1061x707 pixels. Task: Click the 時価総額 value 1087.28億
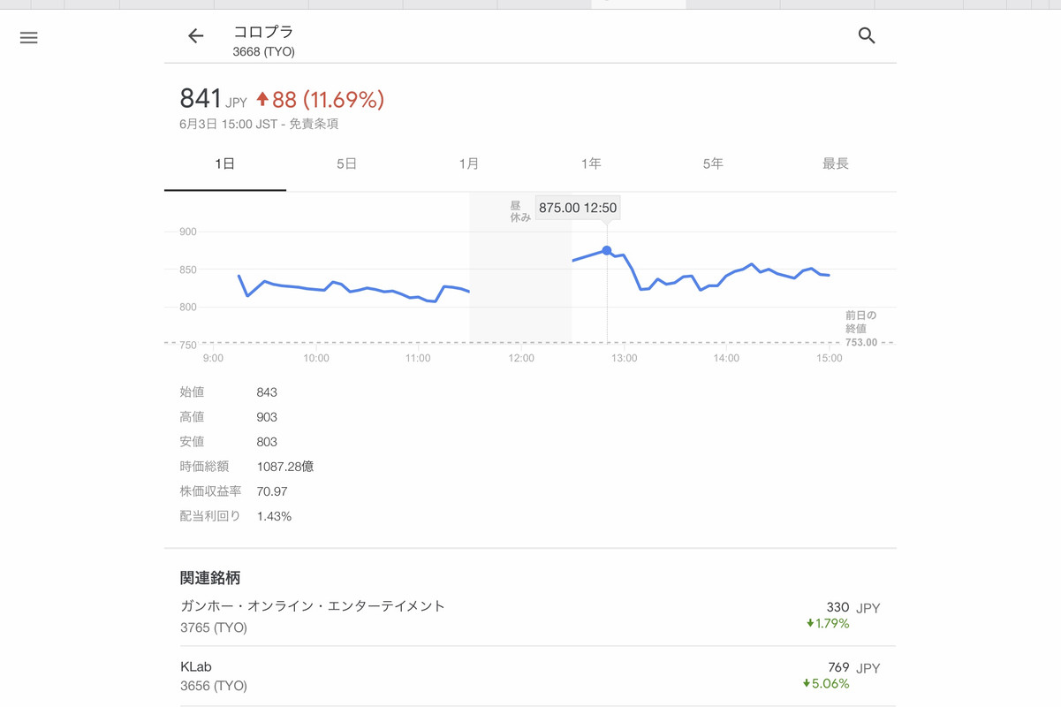(285, 467)
